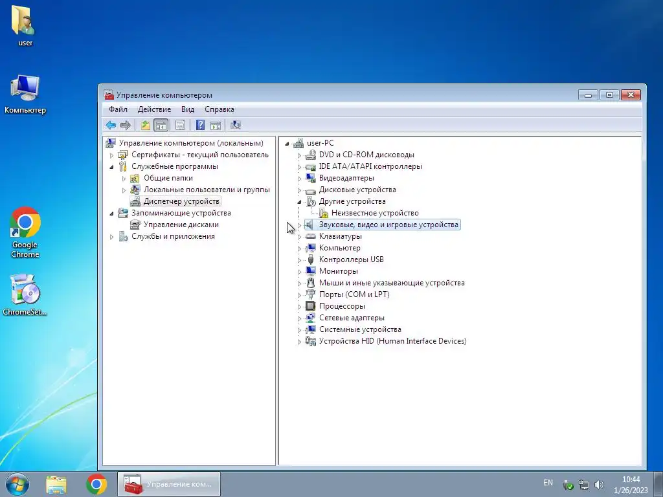Select Диспетчер устройств in the tree
663x497 pixels.
181,202
